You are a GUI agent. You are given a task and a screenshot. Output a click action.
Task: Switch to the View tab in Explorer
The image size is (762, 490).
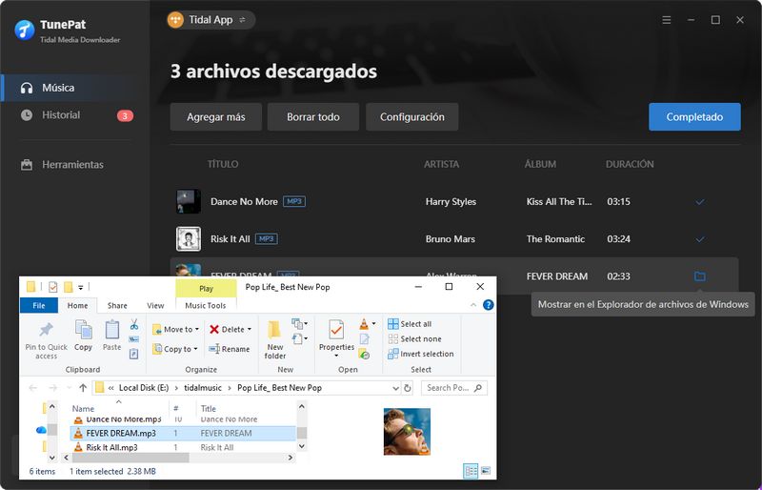tap(155, 306)
